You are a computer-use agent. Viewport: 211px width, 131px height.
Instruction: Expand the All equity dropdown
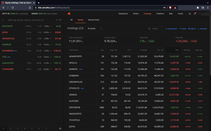tap(95, 29)
